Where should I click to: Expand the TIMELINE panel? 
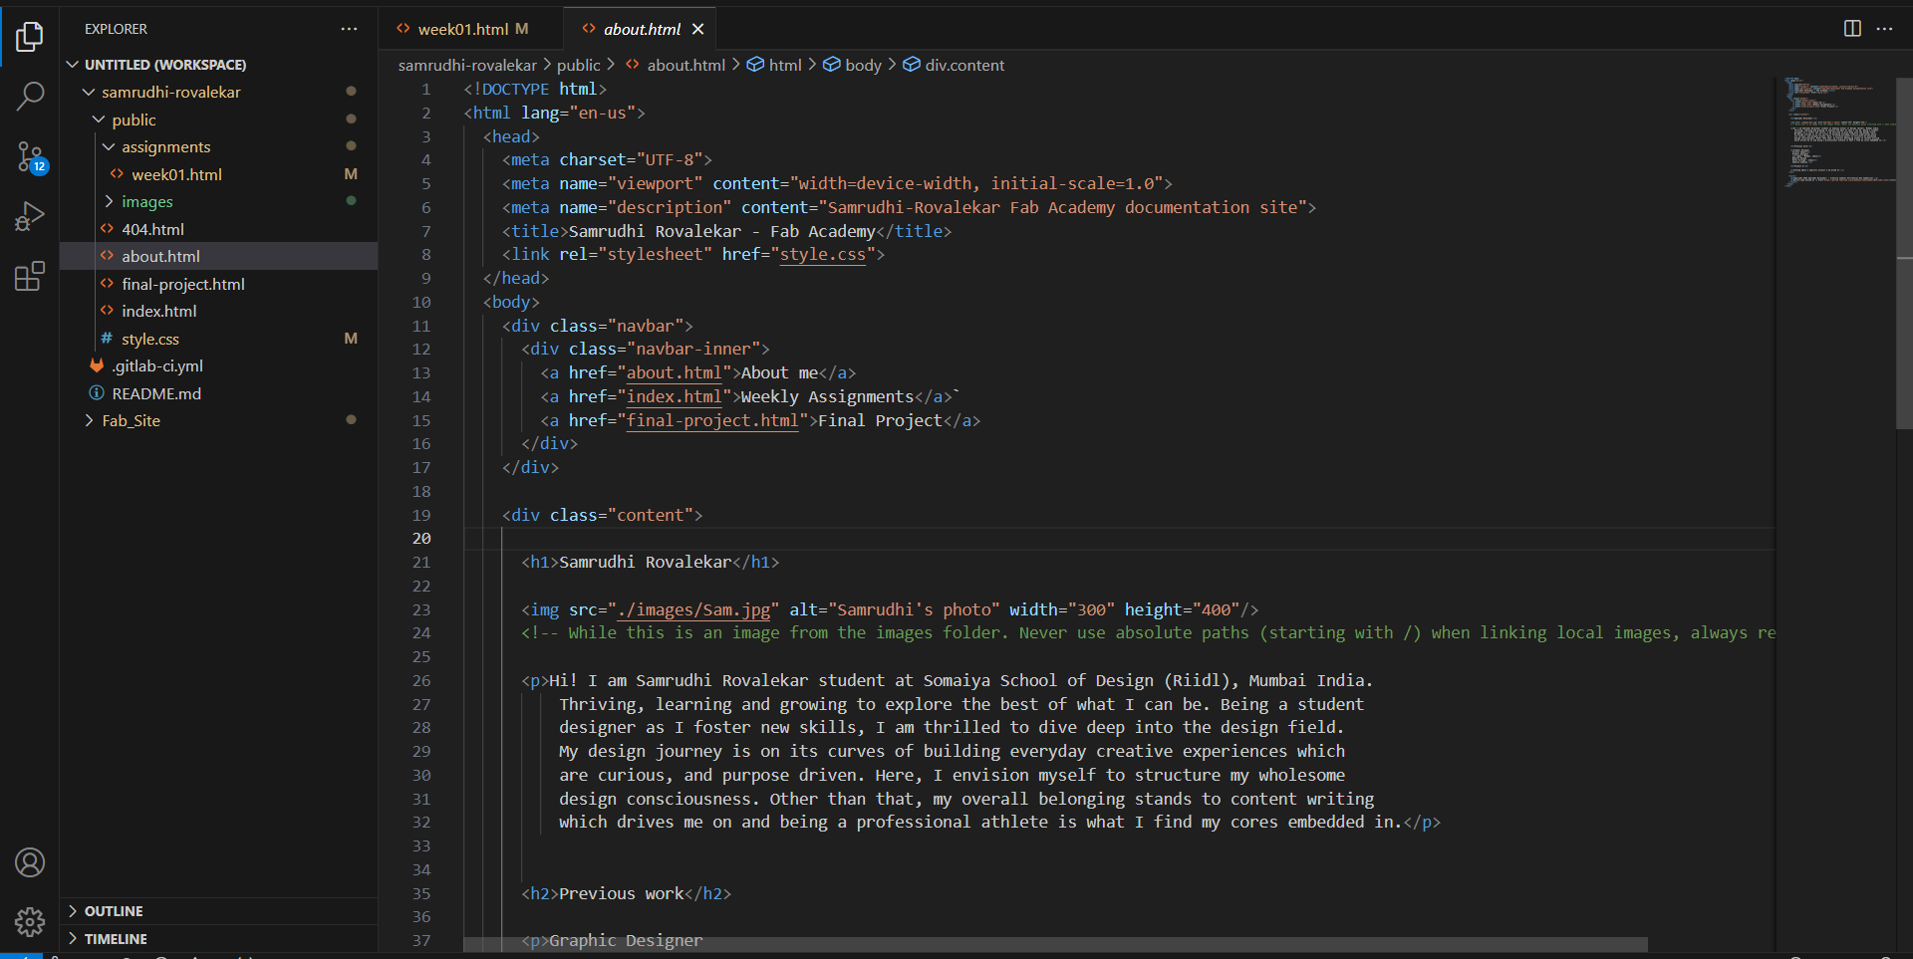click(73, 939)
